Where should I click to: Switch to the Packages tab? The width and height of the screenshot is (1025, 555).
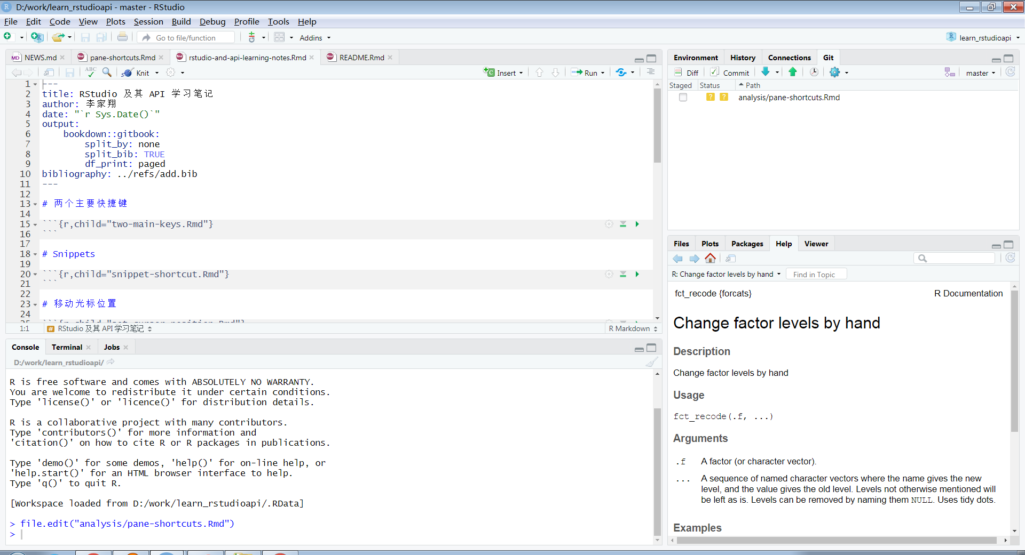click(x=747, y=244)
